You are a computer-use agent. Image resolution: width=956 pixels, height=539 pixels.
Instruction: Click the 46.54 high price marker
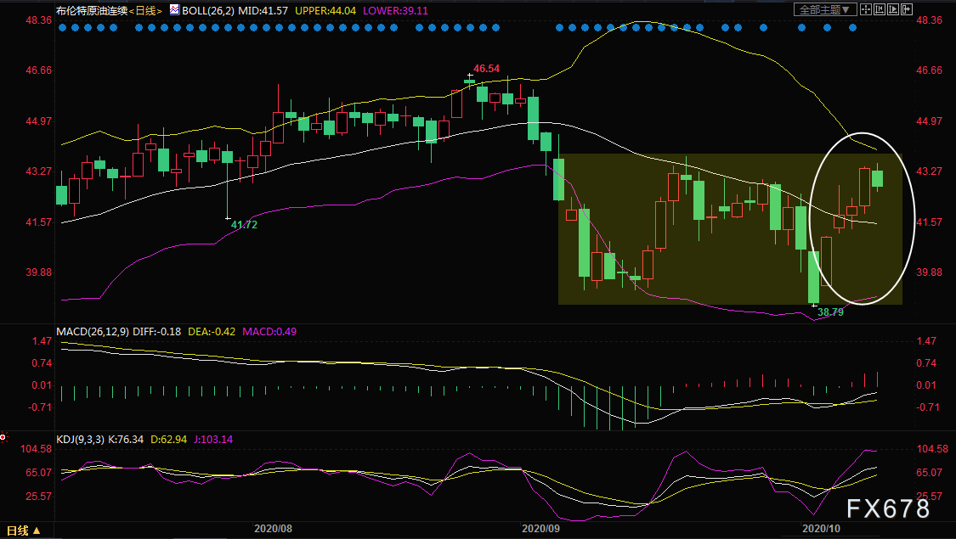pos(487,68)
